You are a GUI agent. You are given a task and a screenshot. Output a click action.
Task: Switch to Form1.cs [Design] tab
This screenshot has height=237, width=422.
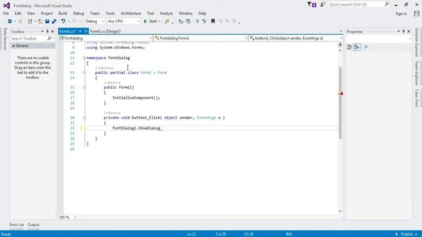click(105, 31)
